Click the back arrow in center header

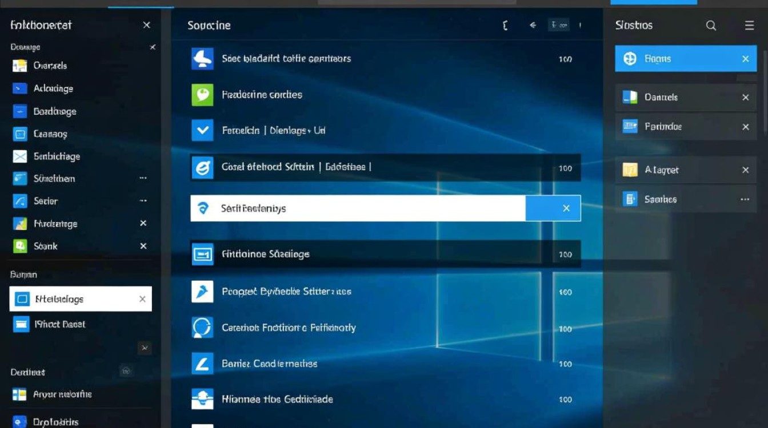pos(533,26)
